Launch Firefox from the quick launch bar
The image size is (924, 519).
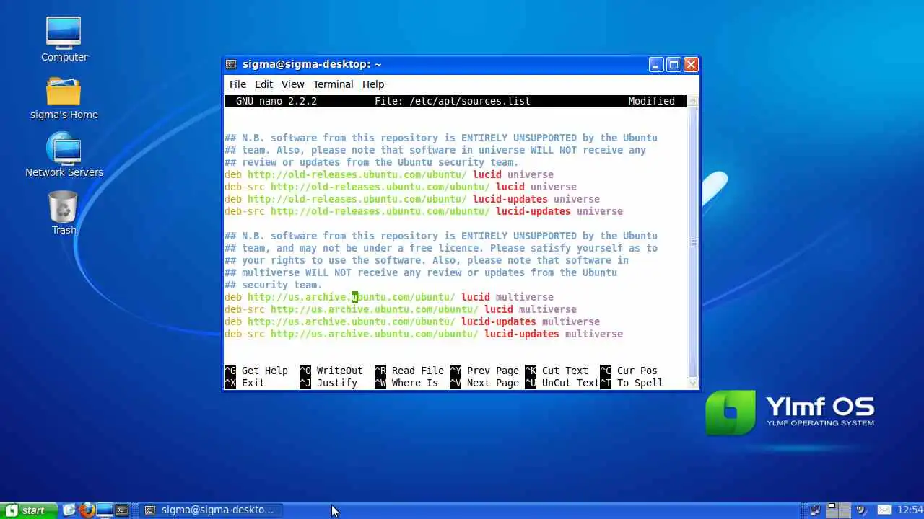(87, 510)
